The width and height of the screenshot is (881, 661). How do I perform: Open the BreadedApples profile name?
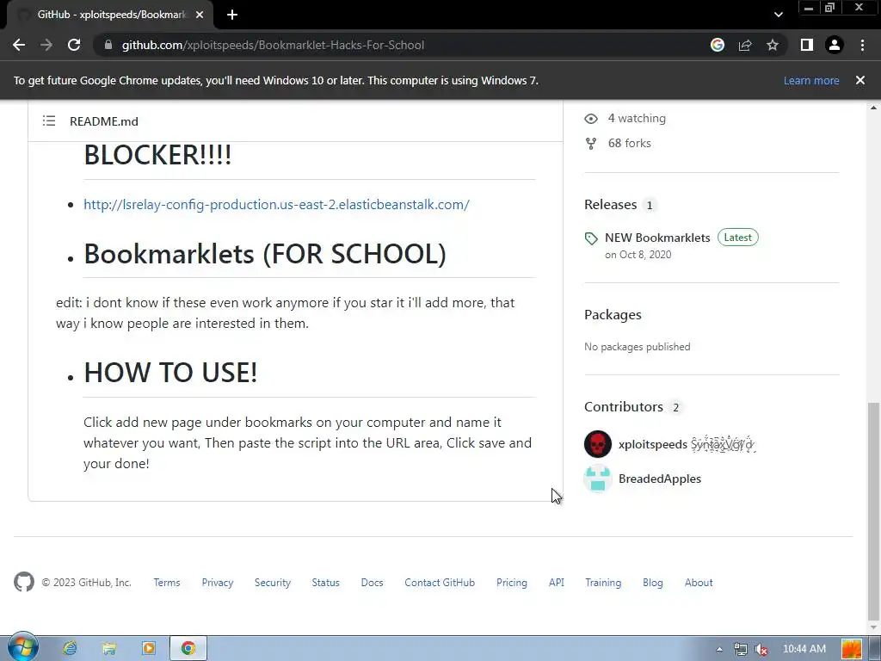pyautogui.click(x=660, y=479)
